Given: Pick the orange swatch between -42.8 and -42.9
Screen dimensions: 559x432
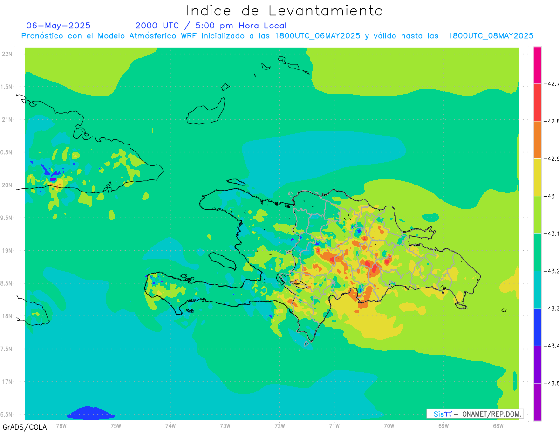Looking at the screenshot, I should 537,140.
